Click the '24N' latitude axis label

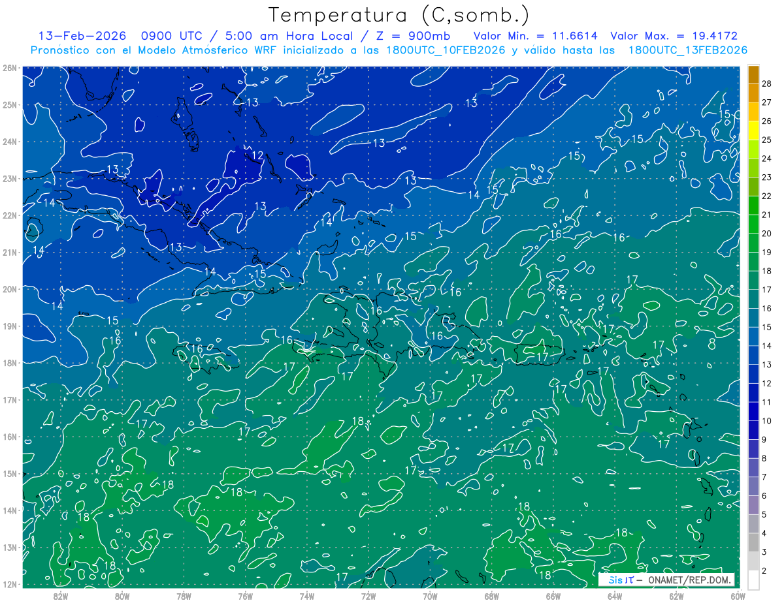9,142
